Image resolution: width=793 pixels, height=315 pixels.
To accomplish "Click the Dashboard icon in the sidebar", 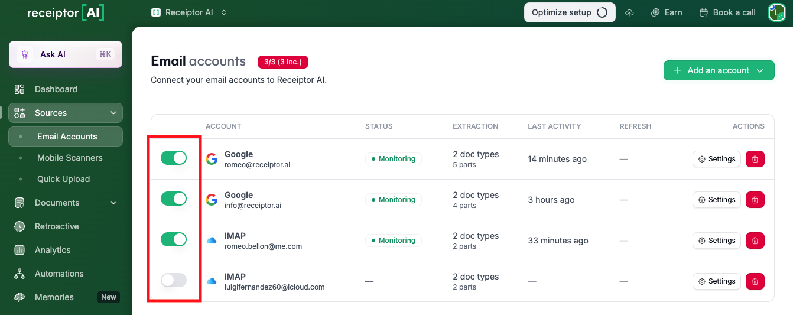I will click(x=19, y=89).
